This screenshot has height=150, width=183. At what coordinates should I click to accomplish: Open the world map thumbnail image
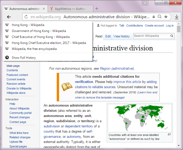140,118
